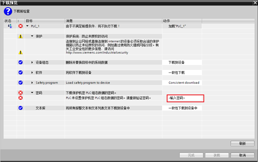The width and height of the screenshot is (258, 162).
Task: Expand the Safety program row
Action: [x=32, y=83]
